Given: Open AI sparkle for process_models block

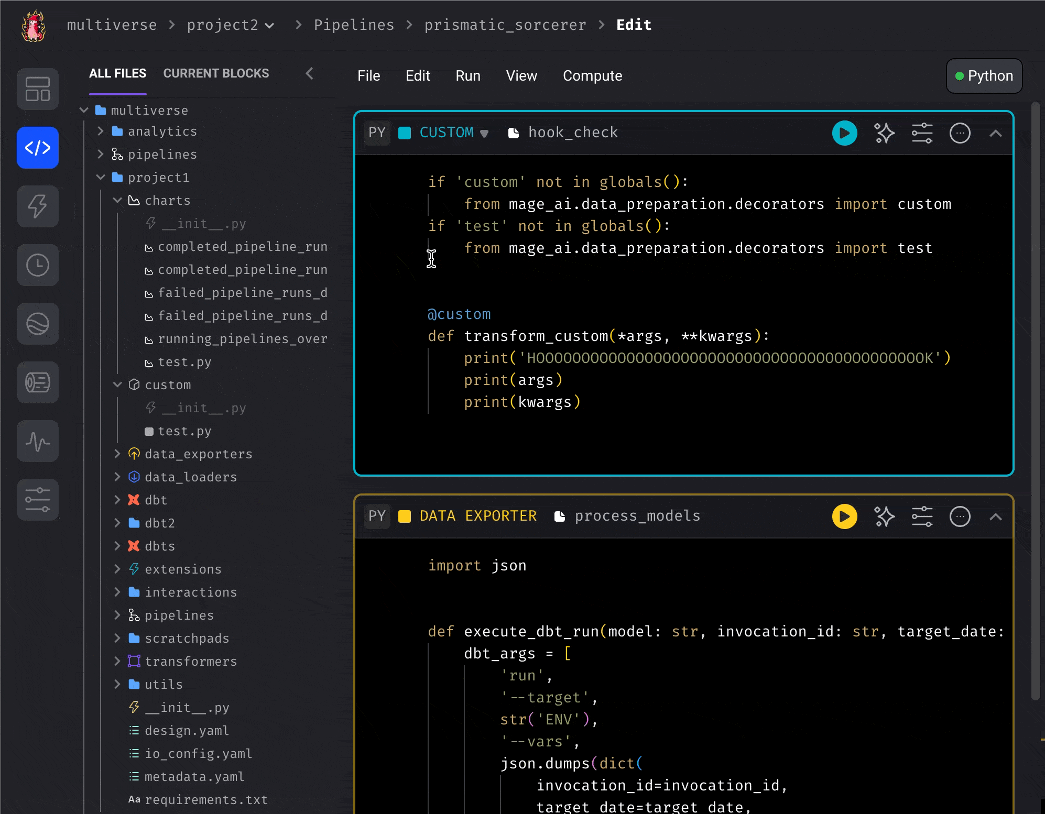Looking at the screenshot, I should (x=885, y=516).
